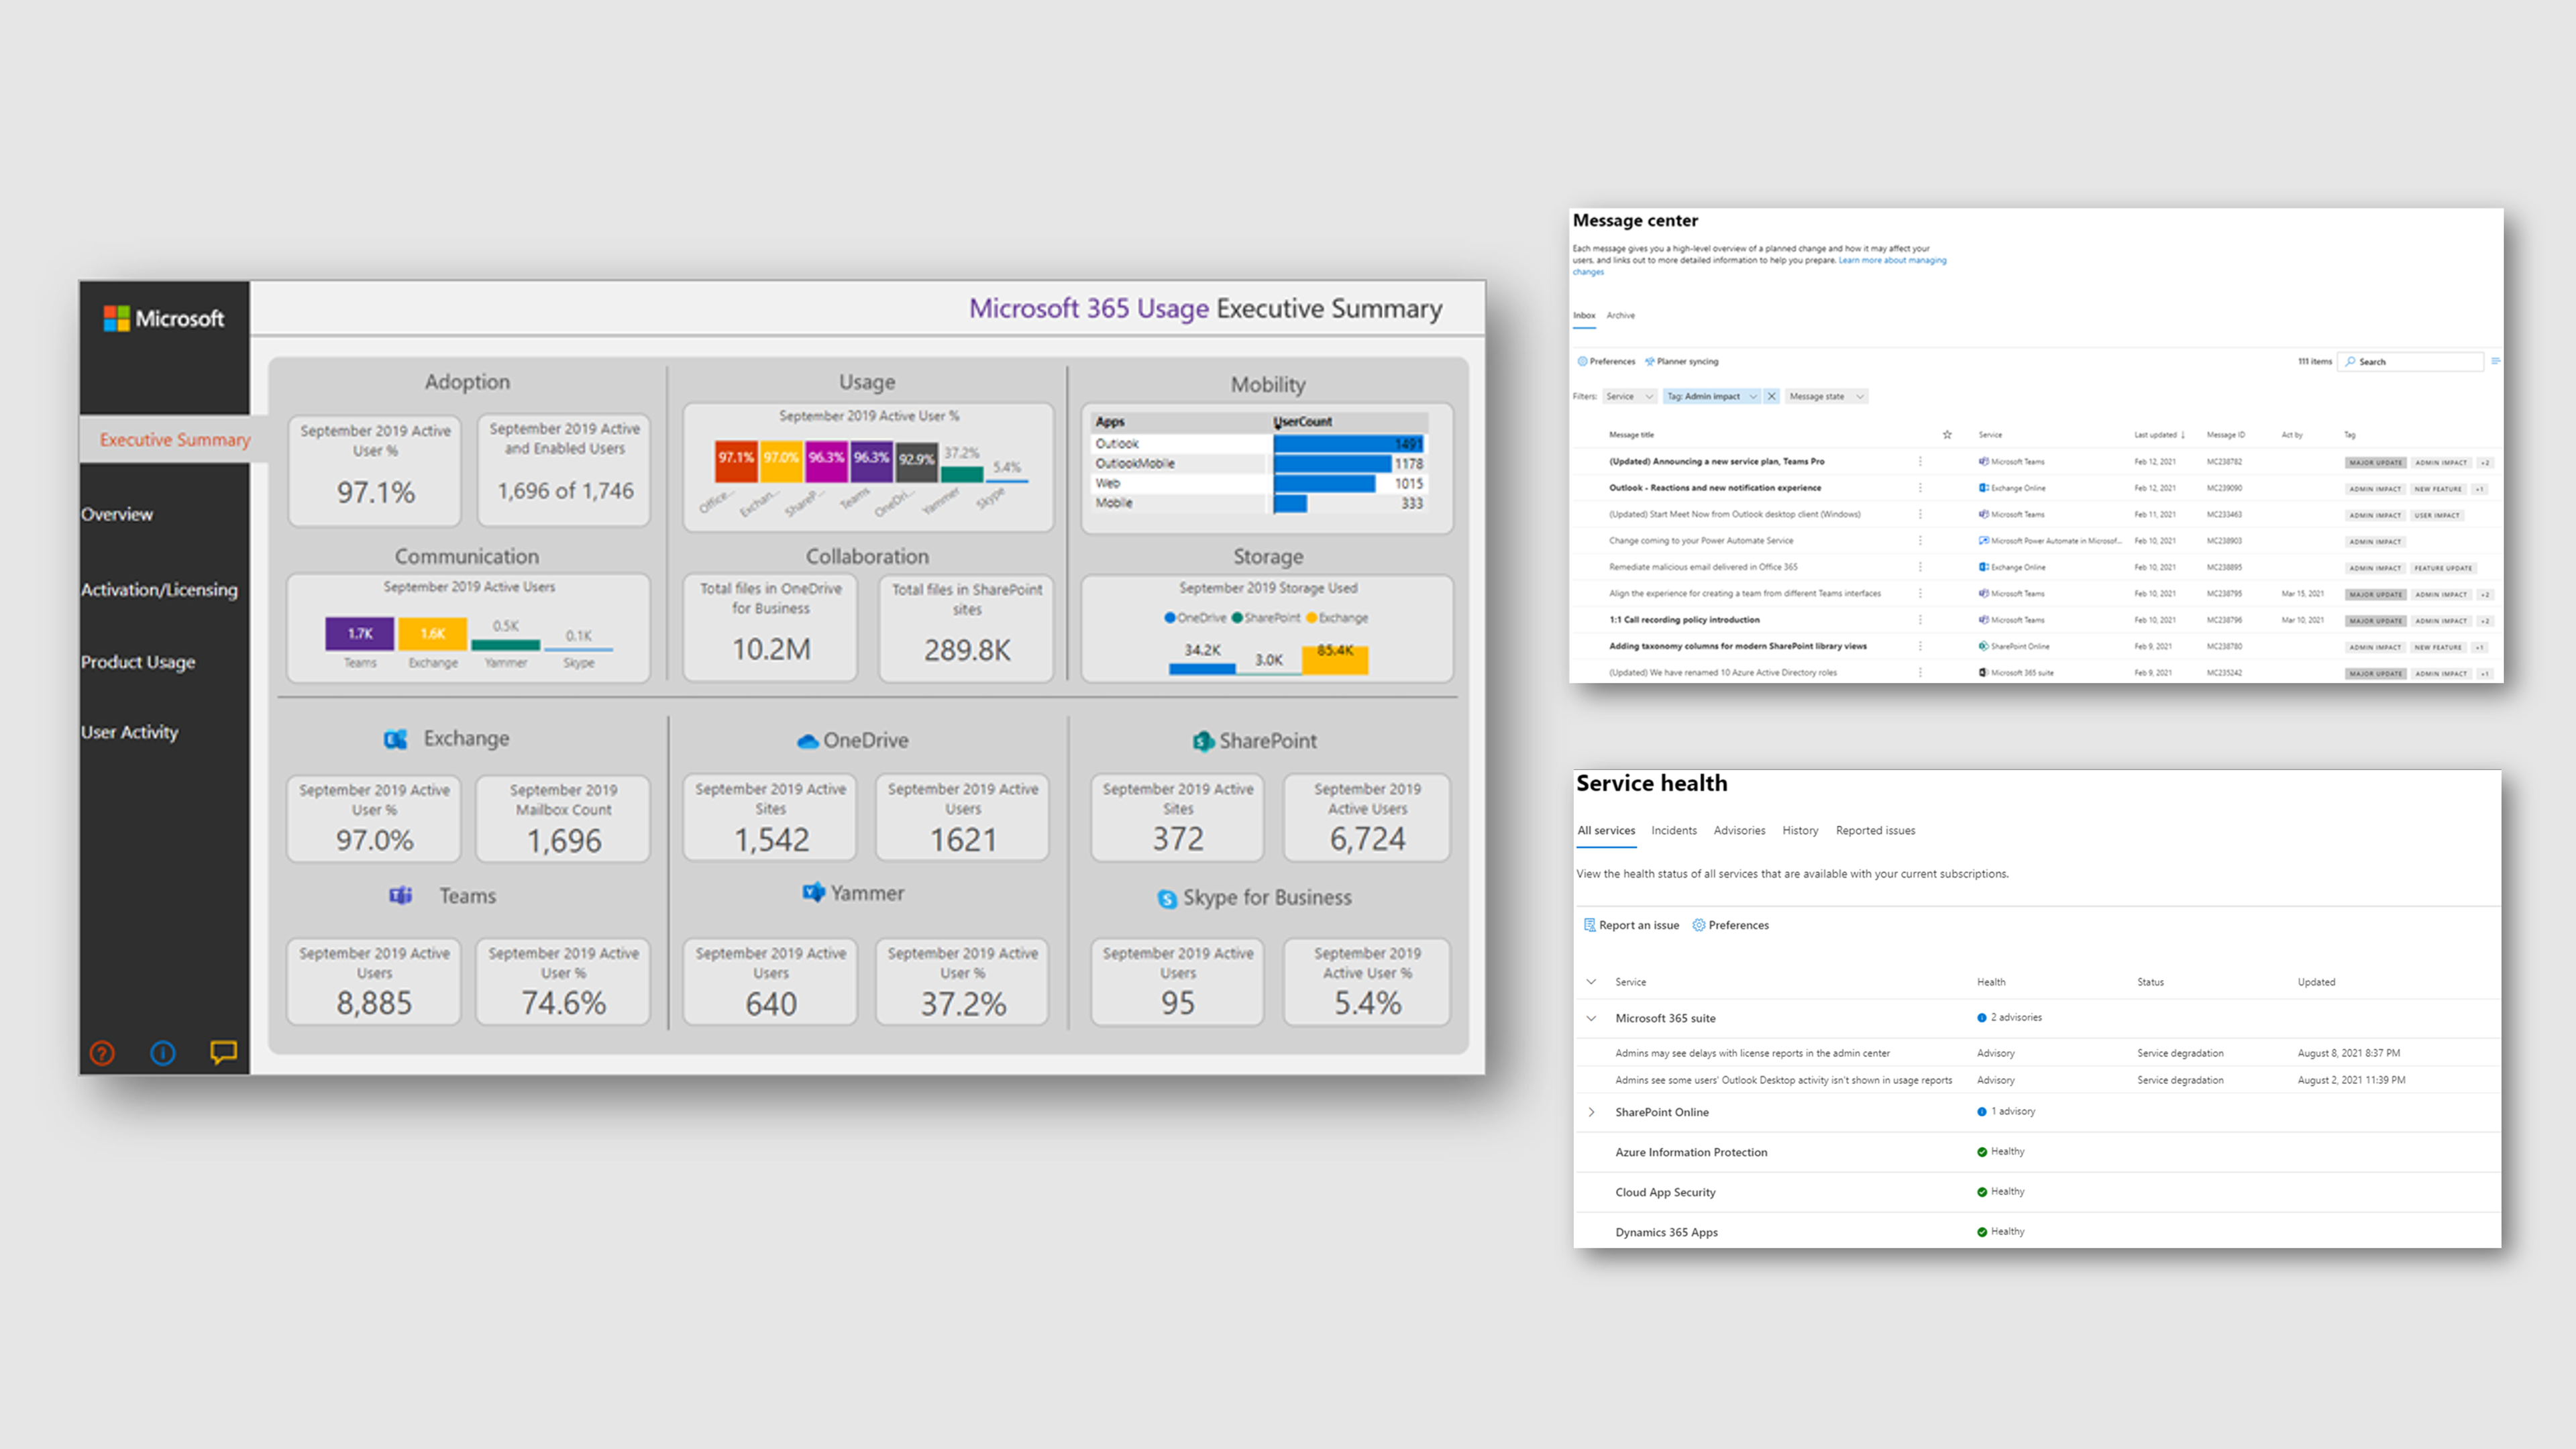
Task: Switch to the All services tab
Action: point(1606,830)
